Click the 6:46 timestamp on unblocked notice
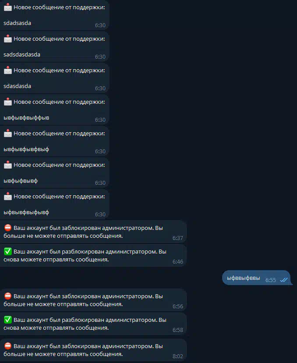This screenshot has height=363, width=297. click(x=178, y=261)
